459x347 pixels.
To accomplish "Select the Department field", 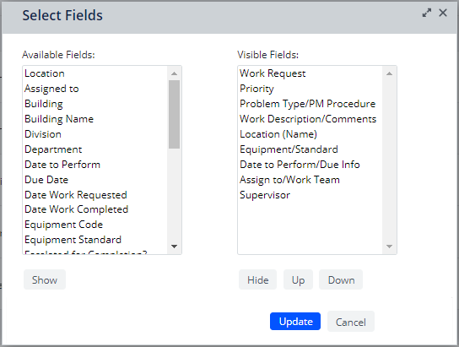I will pos(95,149).
